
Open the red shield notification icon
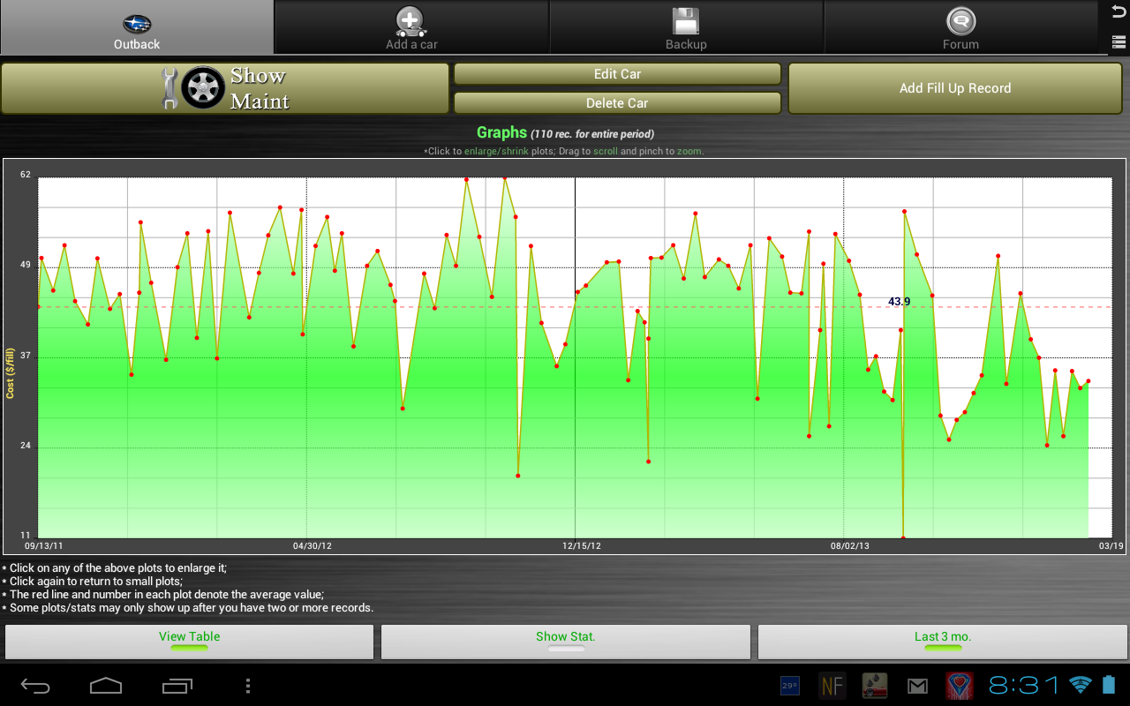[x=960, y=685]
